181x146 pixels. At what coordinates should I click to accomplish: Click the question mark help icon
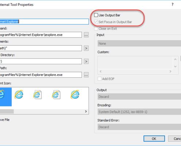click(173, 5)
